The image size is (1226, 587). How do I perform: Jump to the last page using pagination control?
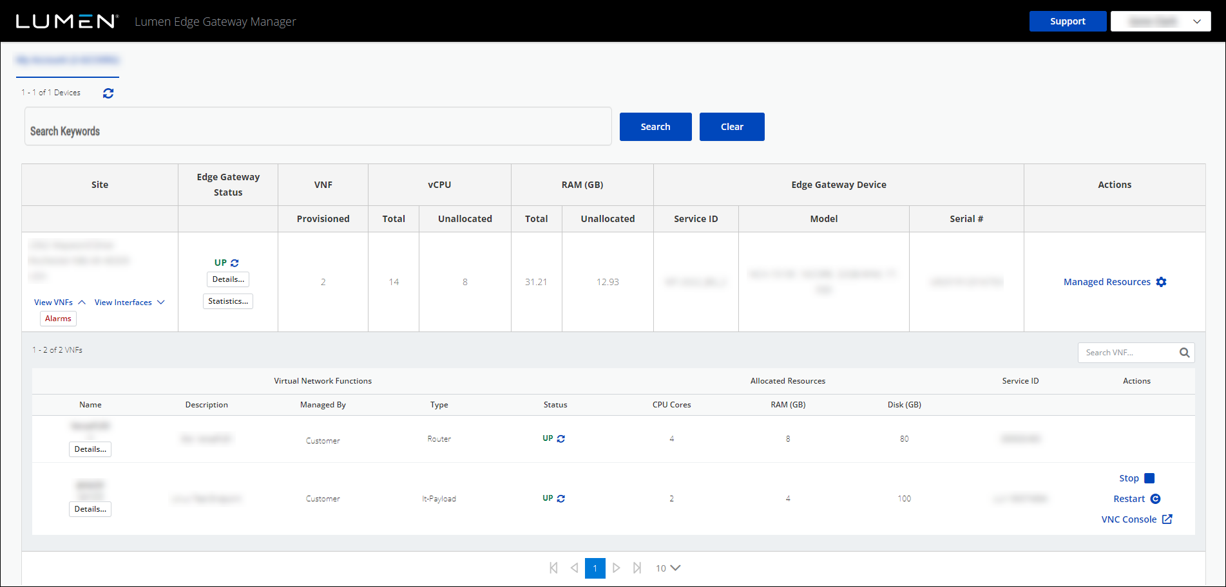tap(637, 568)
